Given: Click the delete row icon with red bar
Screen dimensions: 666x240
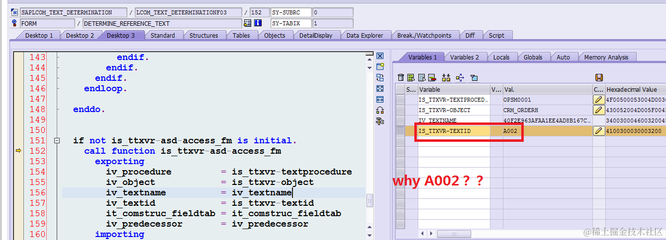Looking at the screenshot, I should pyautogui.click(x=432, y=77).
